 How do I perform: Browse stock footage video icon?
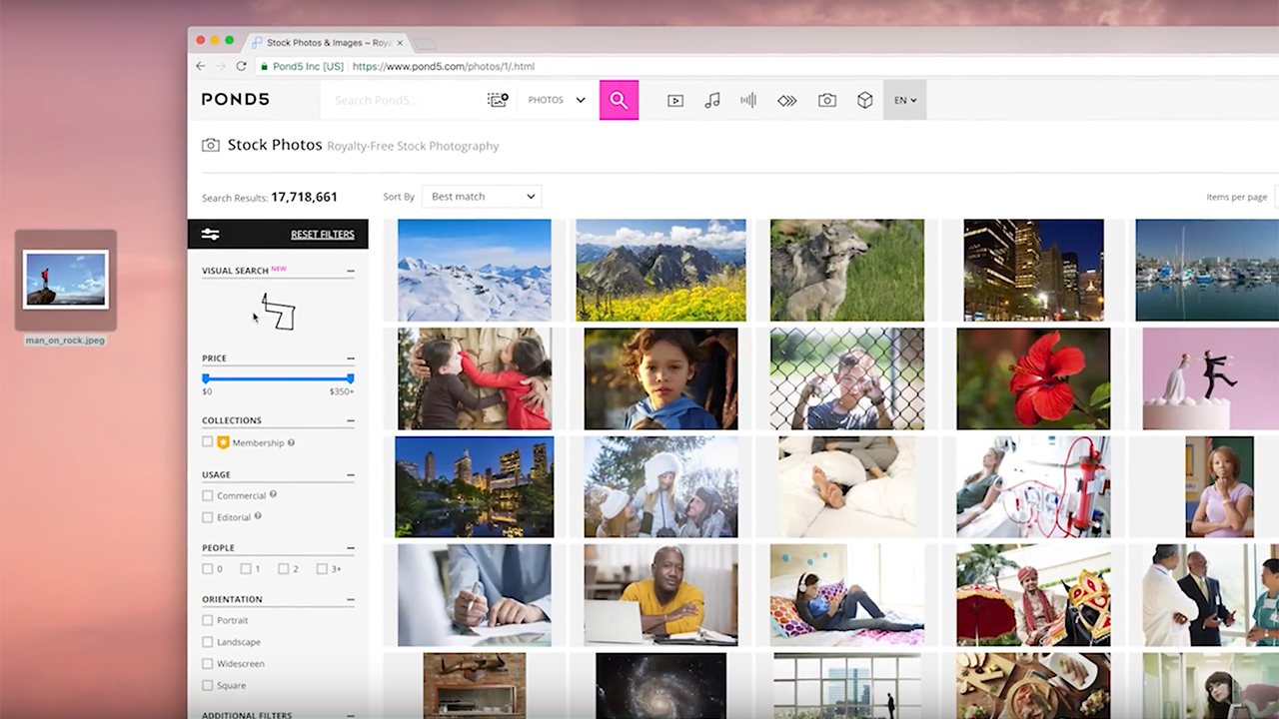(x=675, y=100)
